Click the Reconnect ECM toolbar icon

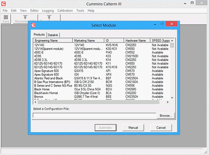(25, 19)
